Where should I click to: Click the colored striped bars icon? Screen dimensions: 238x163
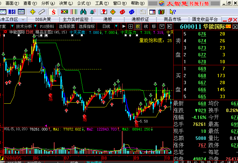(74, 12)
